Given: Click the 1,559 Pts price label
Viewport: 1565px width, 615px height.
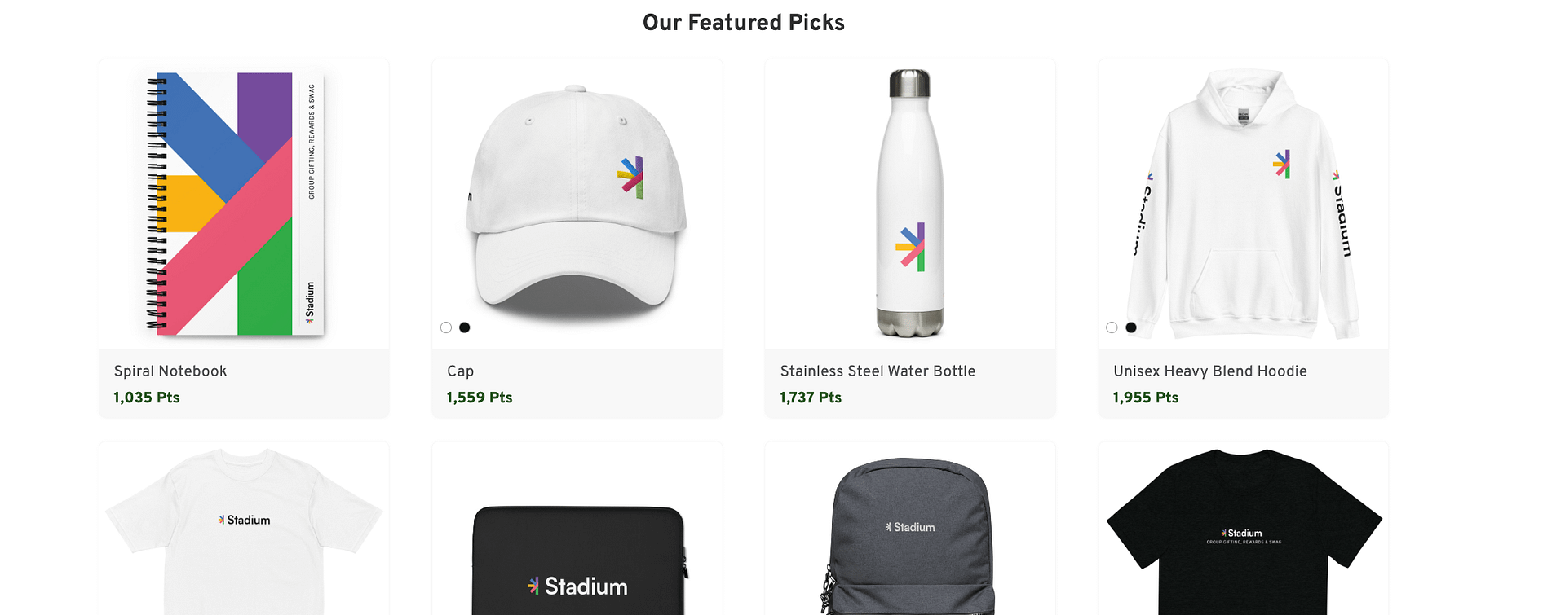Looking at the screenshot, I should 480,398.
